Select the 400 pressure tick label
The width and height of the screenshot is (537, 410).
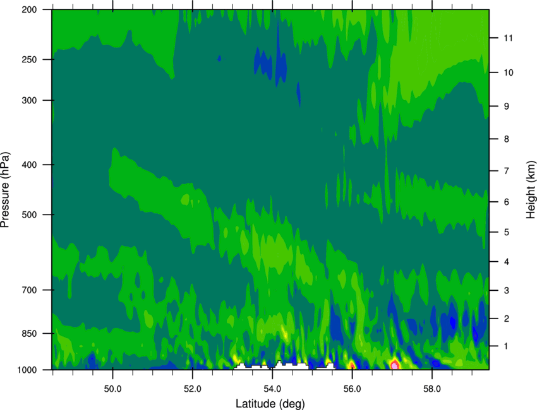29,165
